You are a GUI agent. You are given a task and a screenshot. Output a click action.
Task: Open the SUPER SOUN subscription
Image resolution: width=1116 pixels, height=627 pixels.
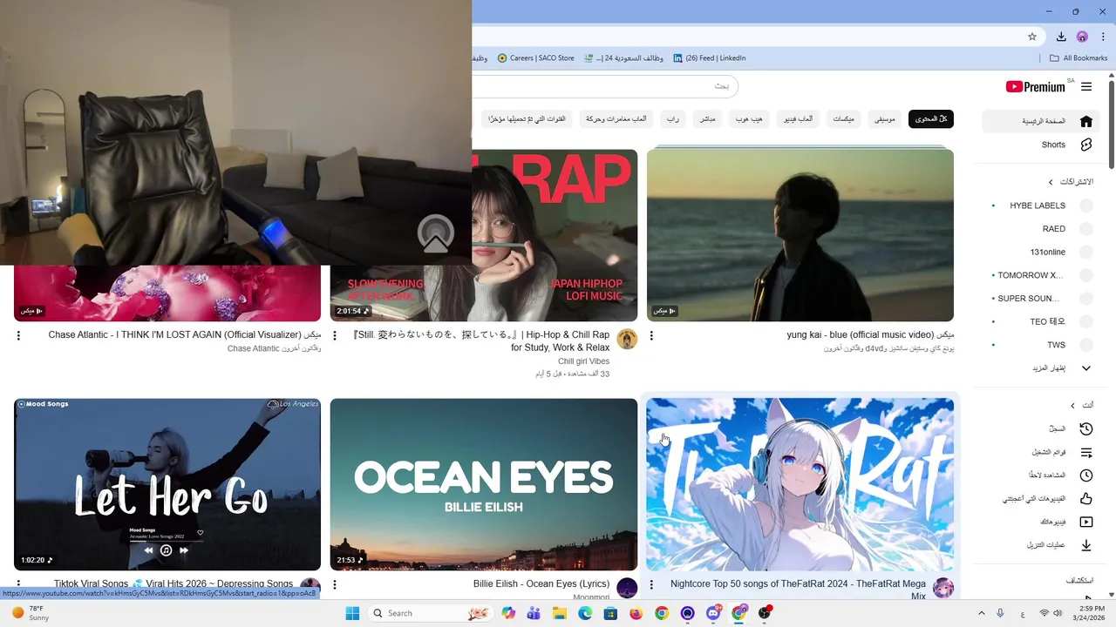point(1039,299)
